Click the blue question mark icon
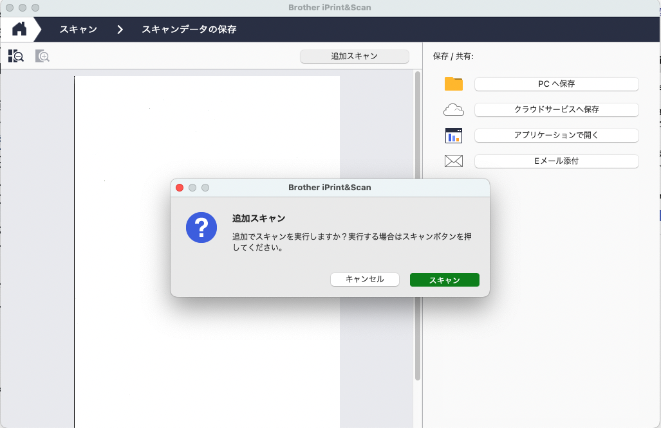 (x=201, y=227)
